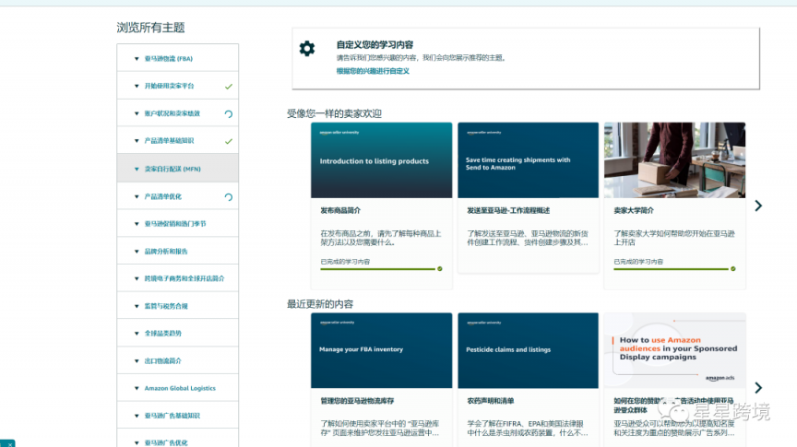Click 已完成的学习内容 label on the 发布商品简介 card
The width and height of the screenshot is (797, 447).
point(345,262)
